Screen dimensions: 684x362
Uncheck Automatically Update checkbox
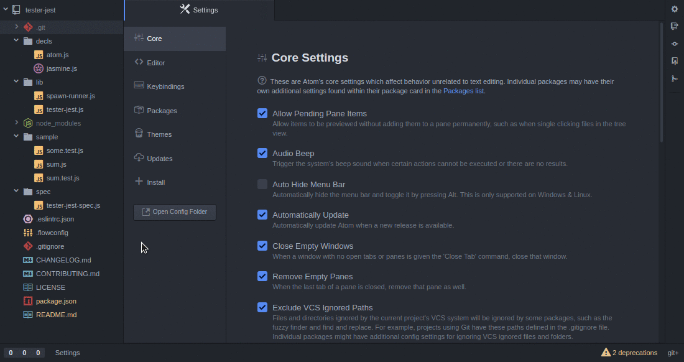coord(262,215)
